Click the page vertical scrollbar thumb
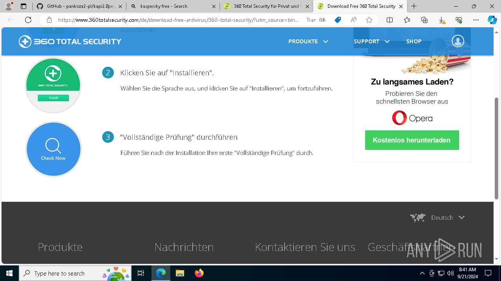 click(x=497, y=148)
